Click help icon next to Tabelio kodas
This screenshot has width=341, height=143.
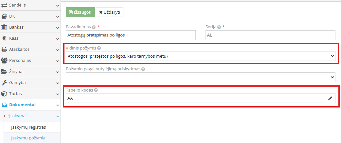tap(96, 90)
